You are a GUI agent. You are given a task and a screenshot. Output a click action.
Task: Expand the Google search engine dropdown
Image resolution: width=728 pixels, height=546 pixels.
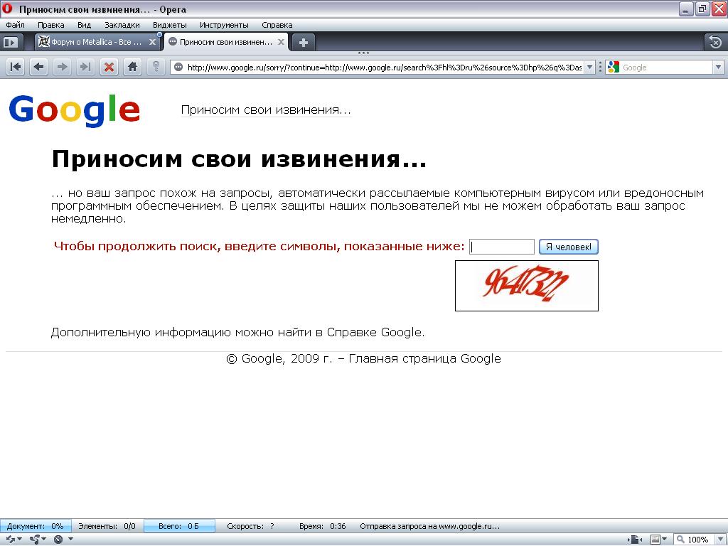(x=717, y=68)
